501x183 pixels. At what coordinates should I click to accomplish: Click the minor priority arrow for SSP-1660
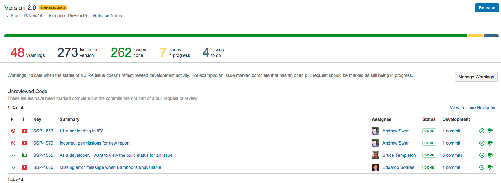[x=13, y=167]
